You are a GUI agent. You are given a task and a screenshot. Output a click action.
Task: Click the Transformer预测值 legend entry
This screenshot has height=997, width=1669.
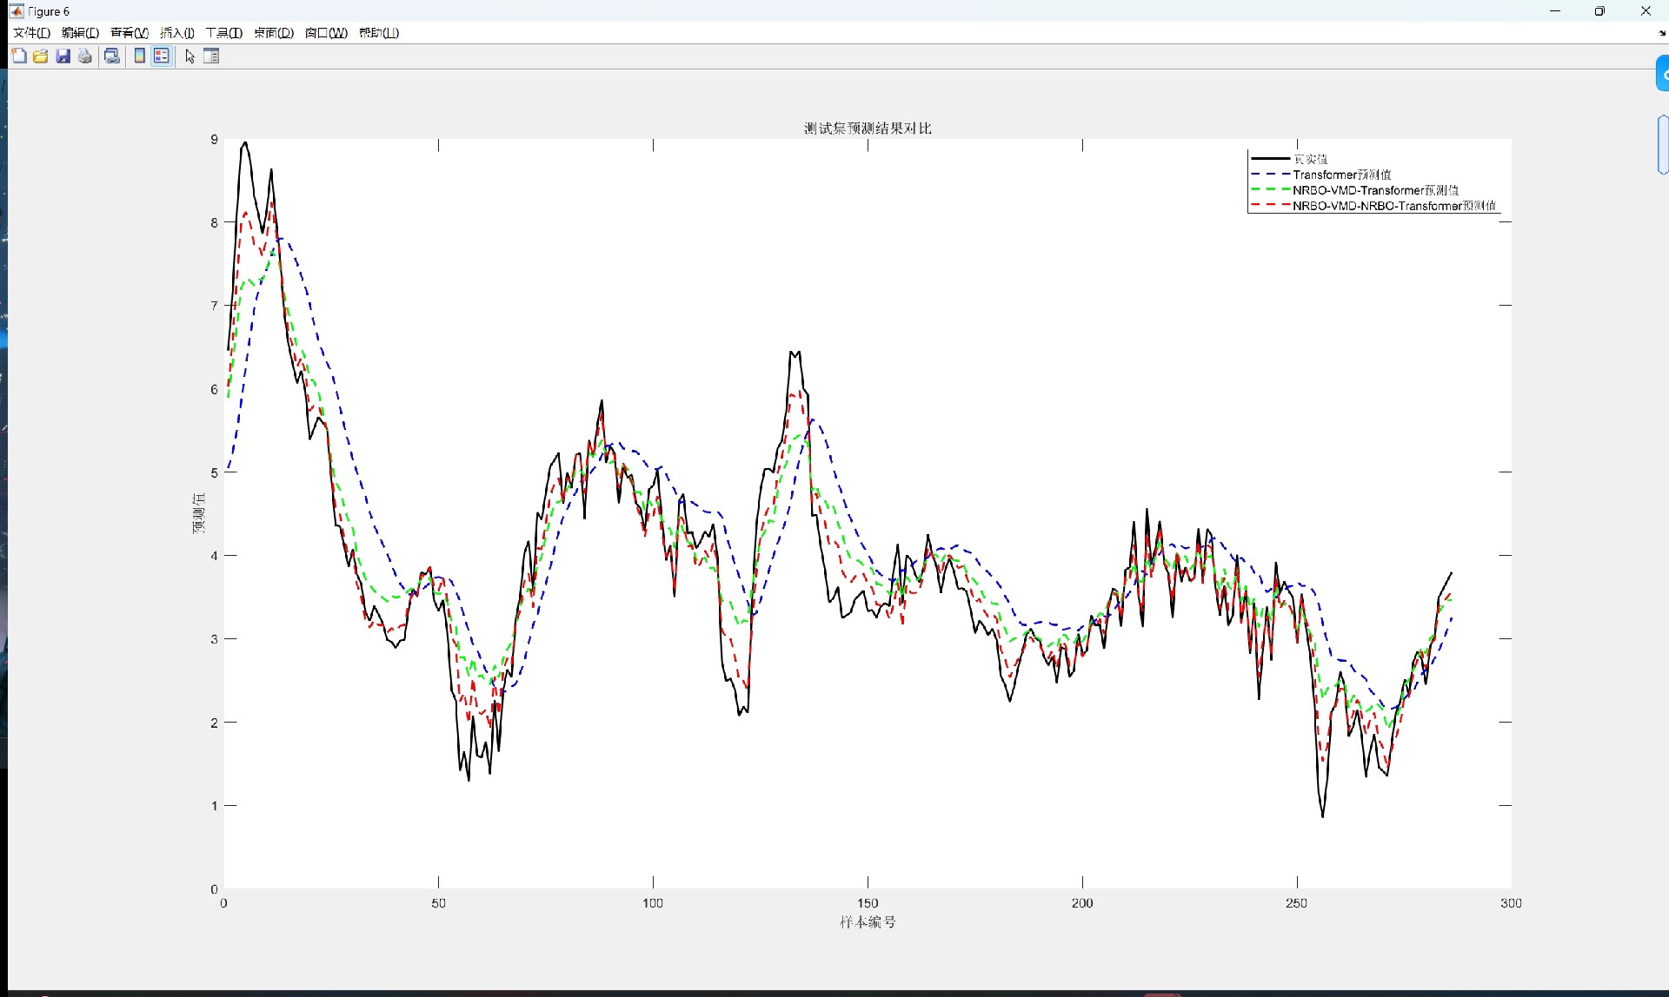1341,175
